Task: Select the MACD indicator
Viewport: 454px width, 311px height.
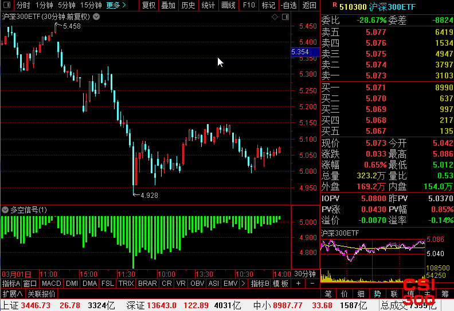Action: (x=51, y=284)
